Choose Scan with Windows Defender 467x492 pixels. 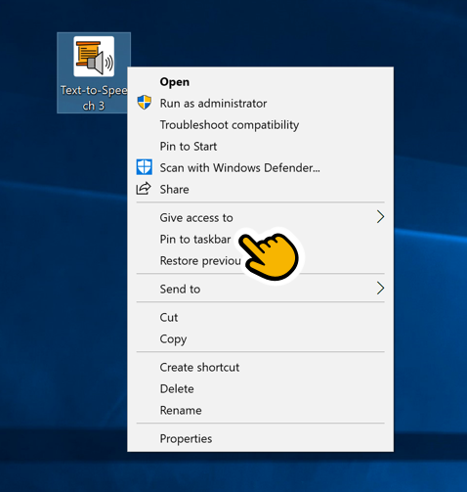click(x=260, y=168)
